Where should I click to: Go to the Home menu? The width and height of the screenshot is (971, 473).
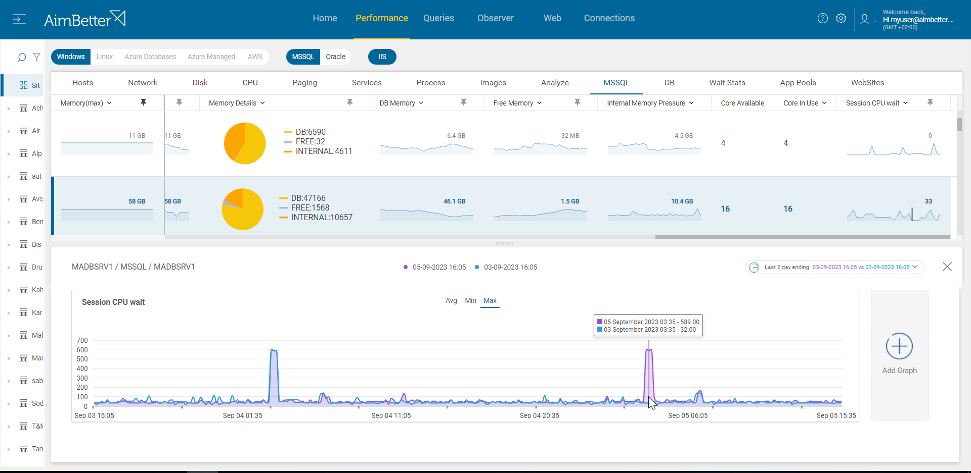tap(325, 18)
